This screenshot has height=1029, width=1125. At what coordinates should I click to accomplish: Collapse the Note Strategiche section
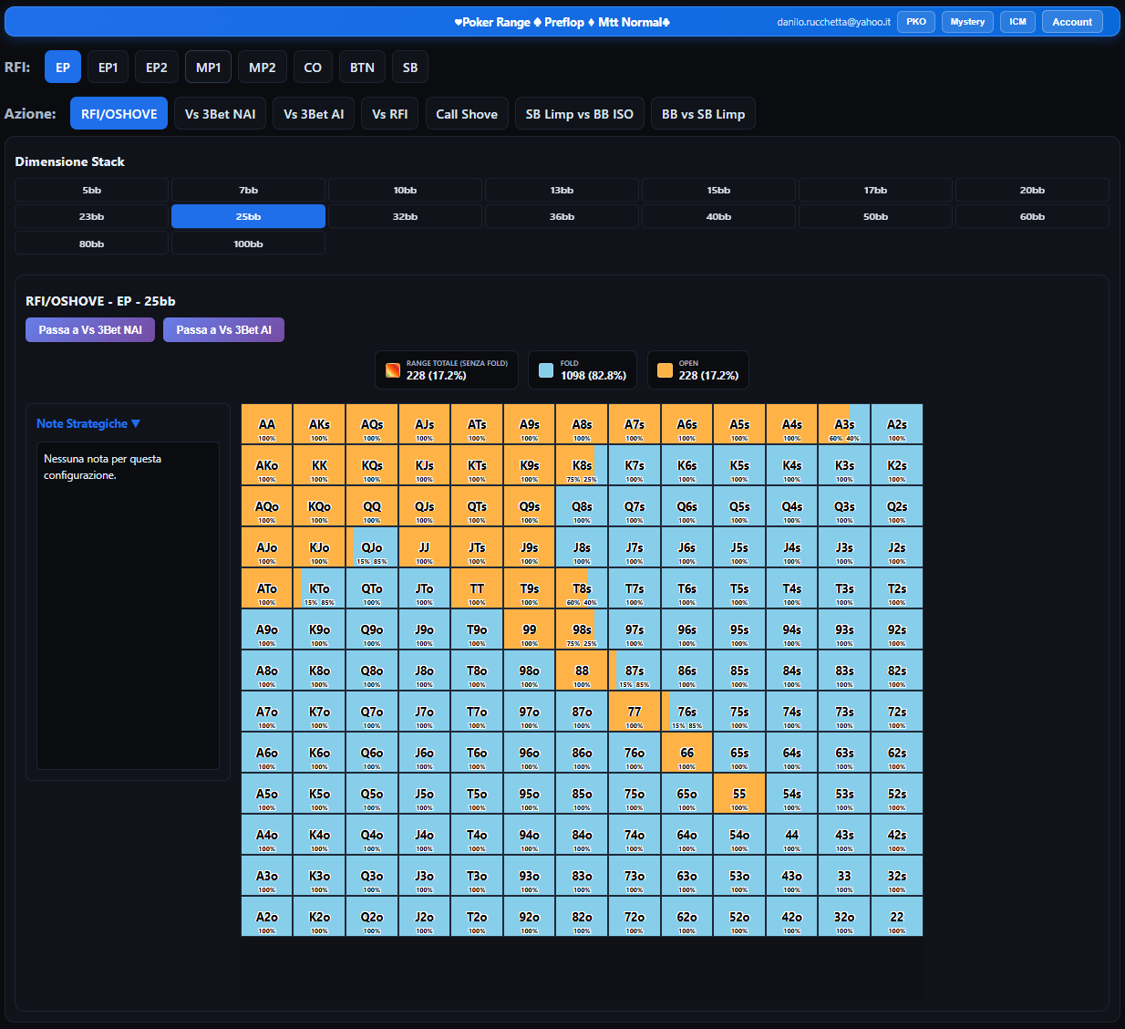tap(88, 424)
